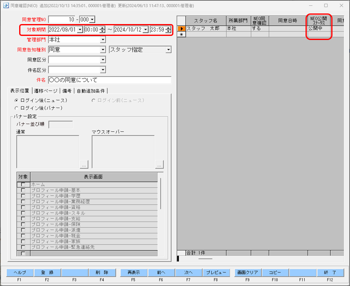Click the app icon in title bar
This screenshot has height=286, width=350.
6,5
